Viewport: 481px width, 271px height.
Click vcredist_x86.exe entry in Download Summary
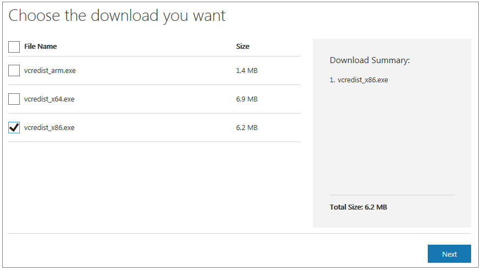tap(363, 80)
